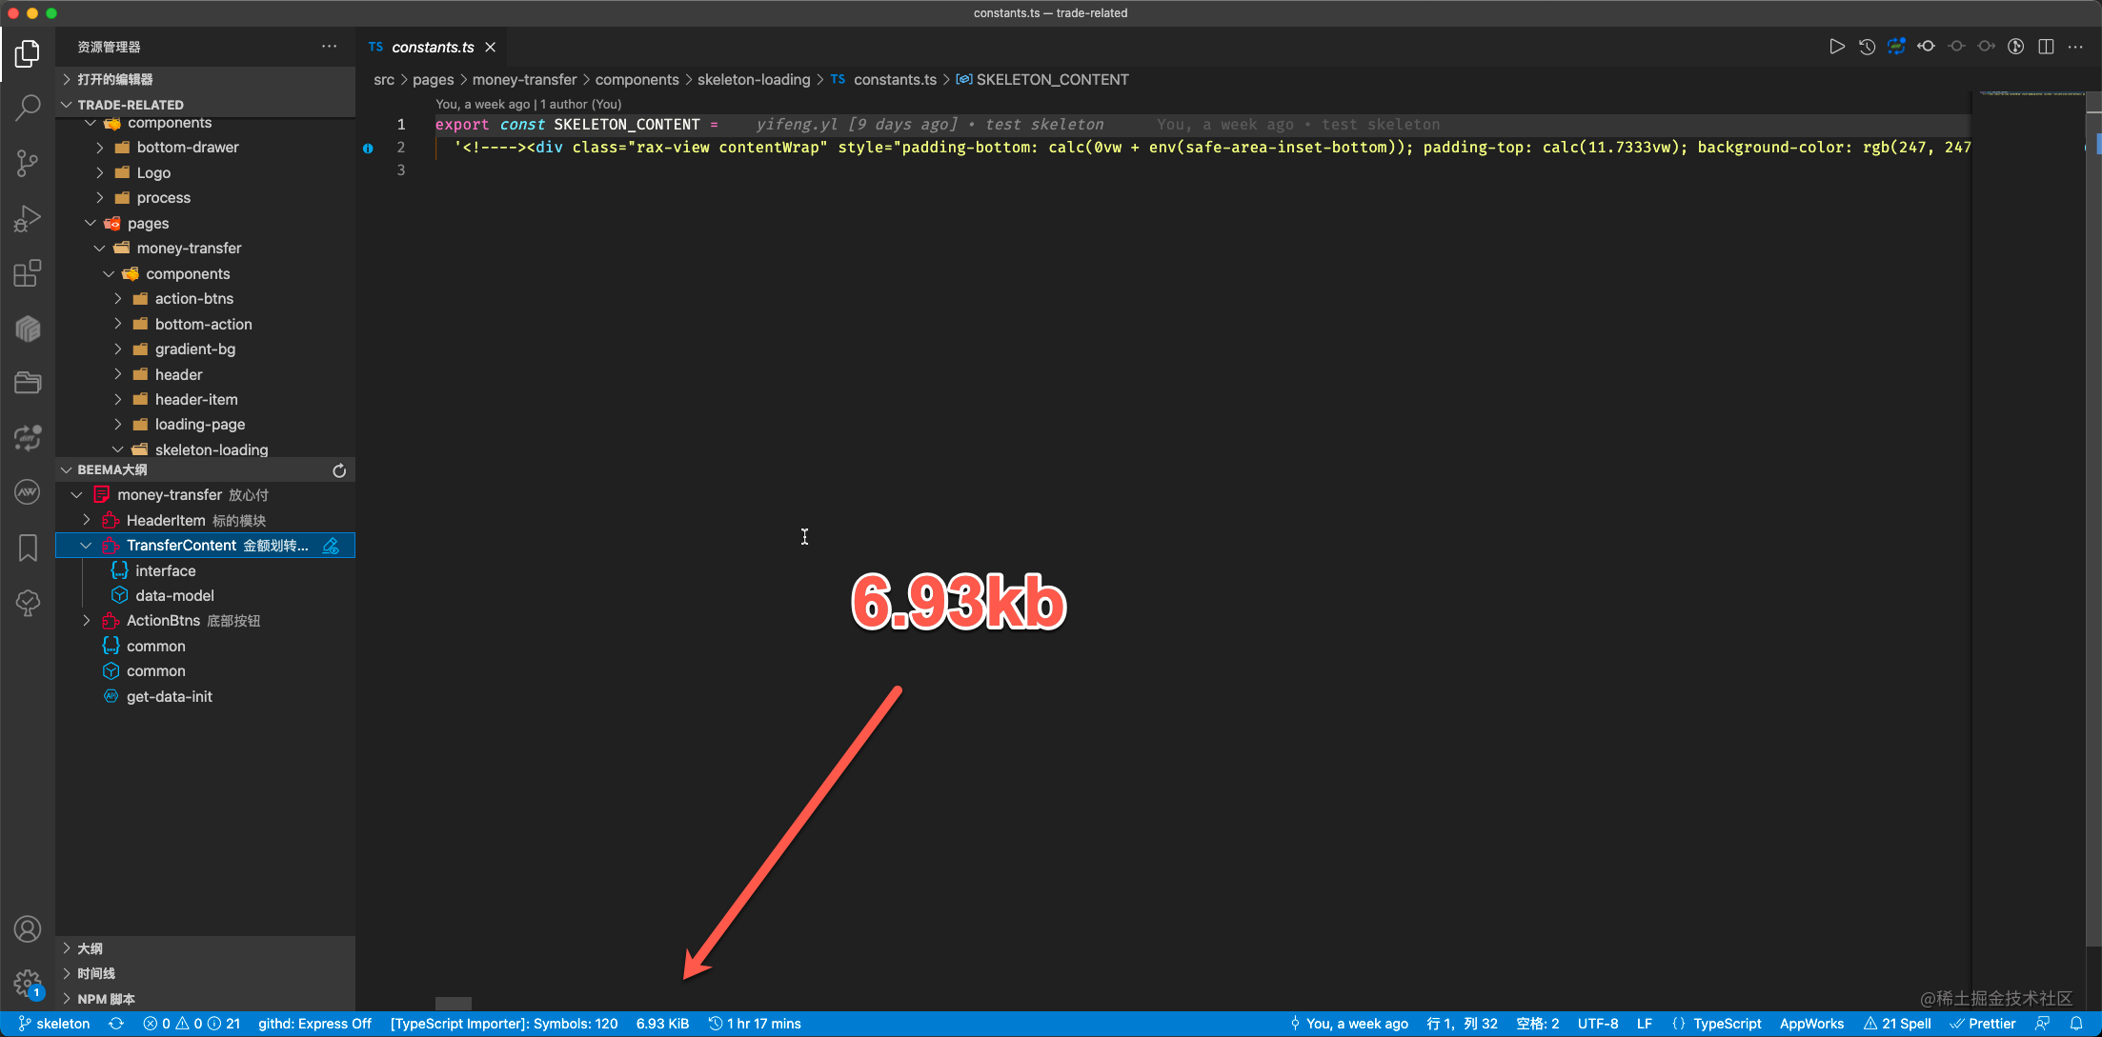Click the sync changes icon in status bar
The width and height of the screenshot is (2102, 1037).
(x=116, y=1024)
